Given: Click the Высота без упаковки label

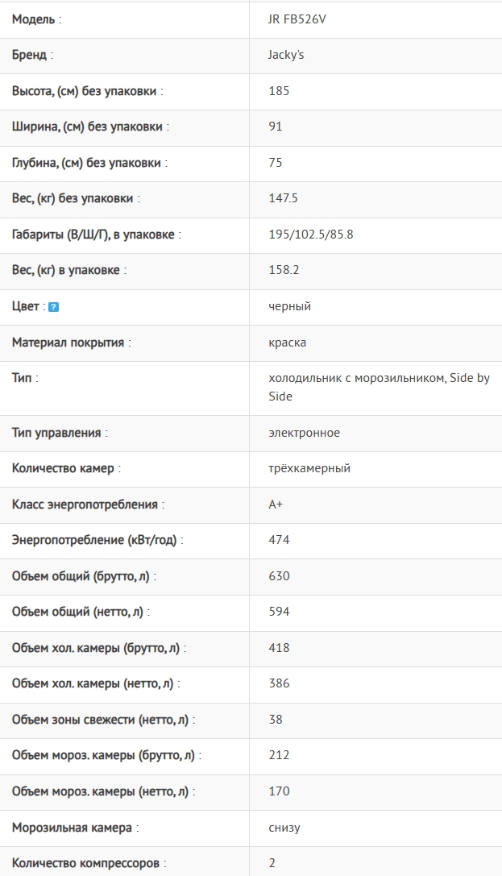Looking at the screenshot, I should tap(88, 91).
